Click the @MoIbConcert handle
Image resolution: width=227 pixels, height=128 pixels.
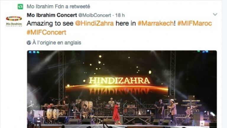95,15
